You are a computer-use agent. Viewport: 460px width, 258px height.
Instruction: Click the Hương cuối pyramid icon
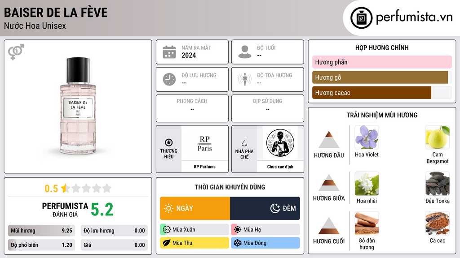pos(329,226)
